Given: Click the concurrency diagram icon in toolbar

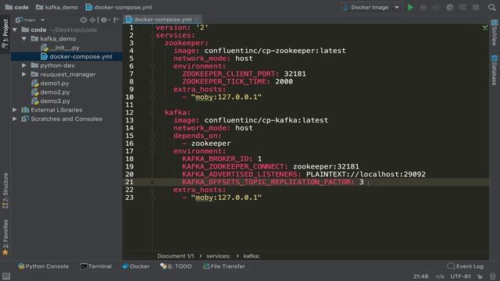Looking at the screenshot, I should tap(462, 7).
